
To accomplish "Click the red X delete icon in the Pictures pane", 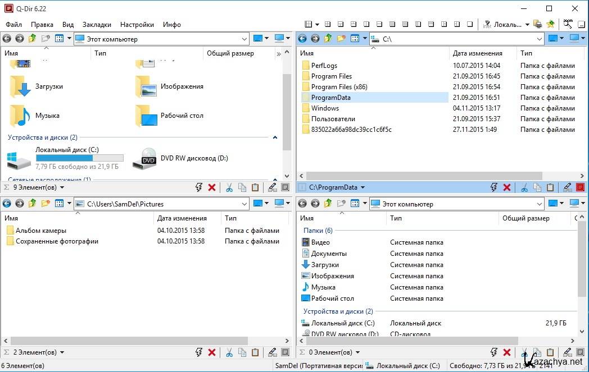I will click(212, 352).
